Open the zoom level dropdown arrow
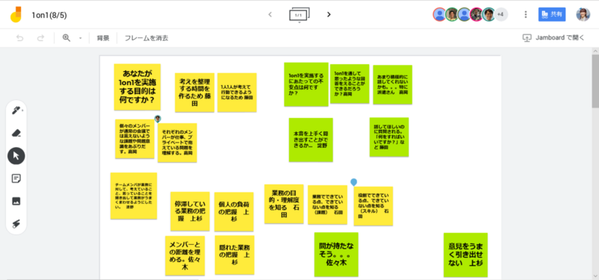 [80, 38]
